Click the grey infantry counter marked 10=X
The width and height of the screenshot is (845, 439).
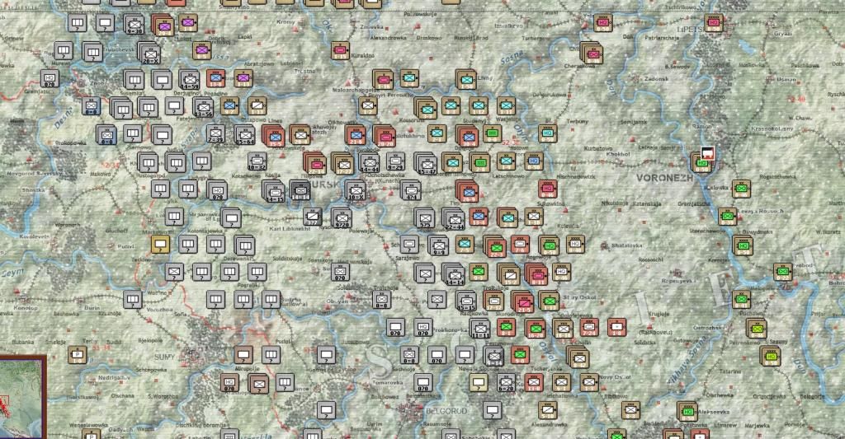356,190
